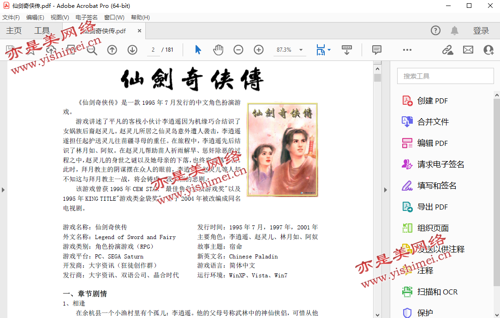500x318 pixels.
Task: Click the Organize Pages (组织页面) icon
Action: point(407,228)
